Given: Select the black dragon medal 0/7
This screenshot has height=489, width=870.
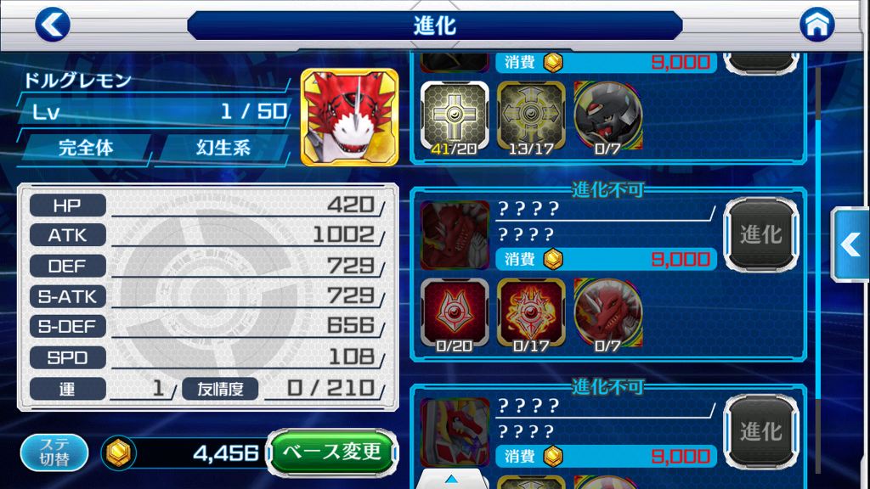Looking at the screenshot, I should 608,117.
